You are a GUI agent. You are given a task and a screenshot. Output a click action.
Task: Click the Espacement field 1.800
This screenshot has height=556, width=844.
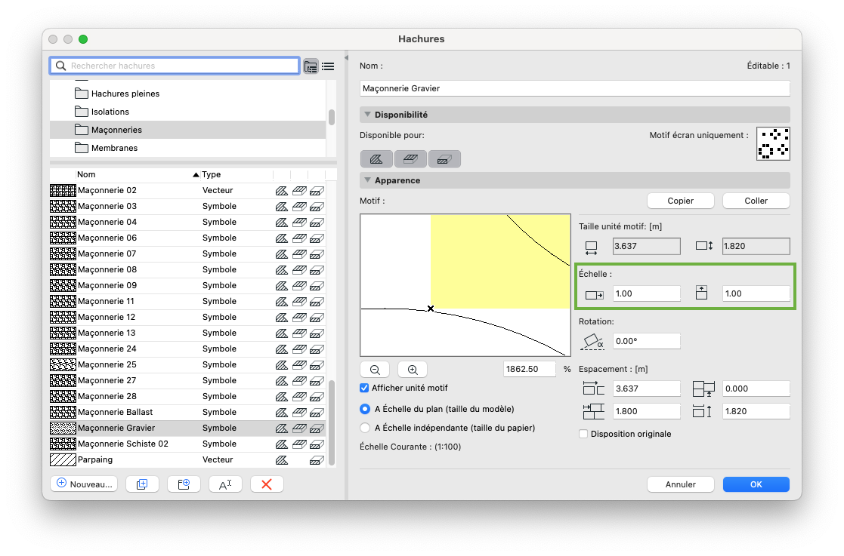coord(647,411)
